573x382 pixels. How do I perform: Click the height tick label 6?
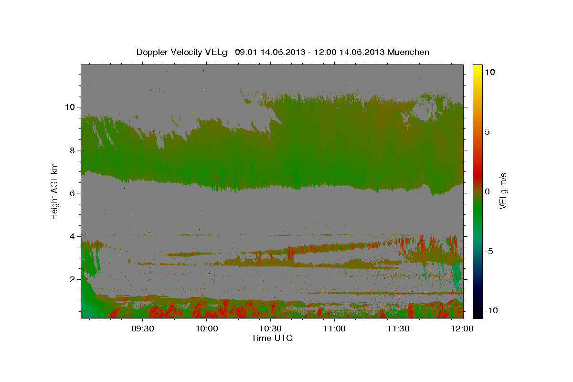pos(73,193)
